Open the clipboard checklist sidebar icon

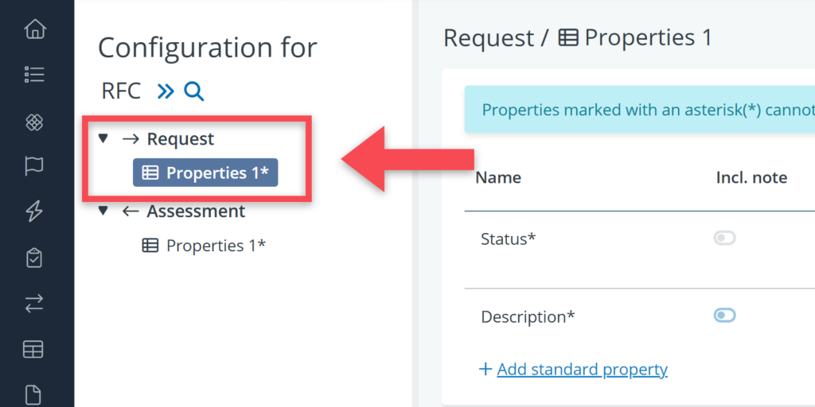pos(34,258)
